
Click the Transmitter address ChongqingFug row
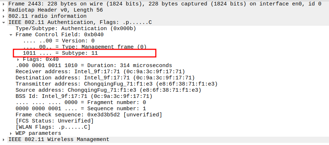116,84
